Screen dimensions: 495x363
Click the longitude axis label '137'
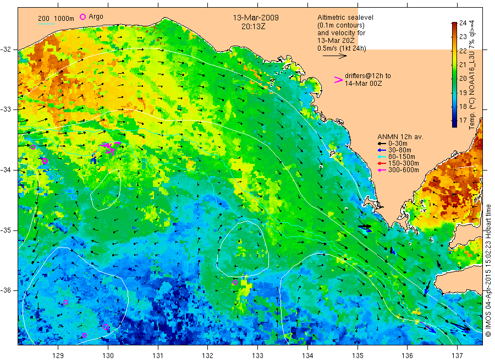point(457,356)
